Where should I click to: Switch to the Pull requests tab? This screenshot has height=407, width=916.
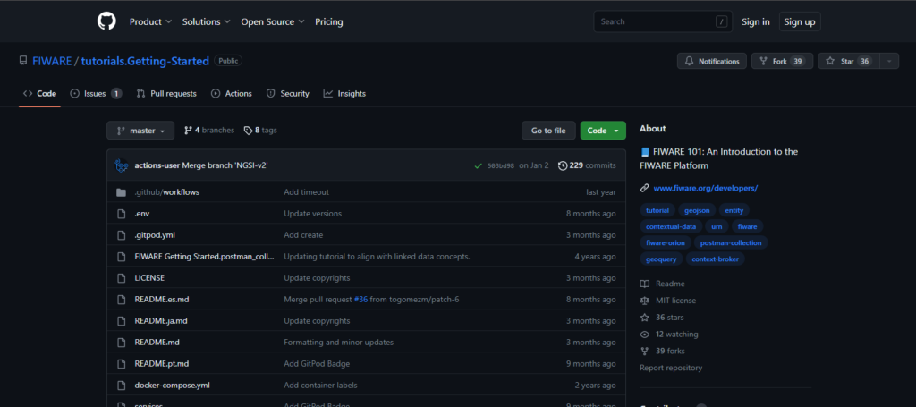[x=166, y=93]
